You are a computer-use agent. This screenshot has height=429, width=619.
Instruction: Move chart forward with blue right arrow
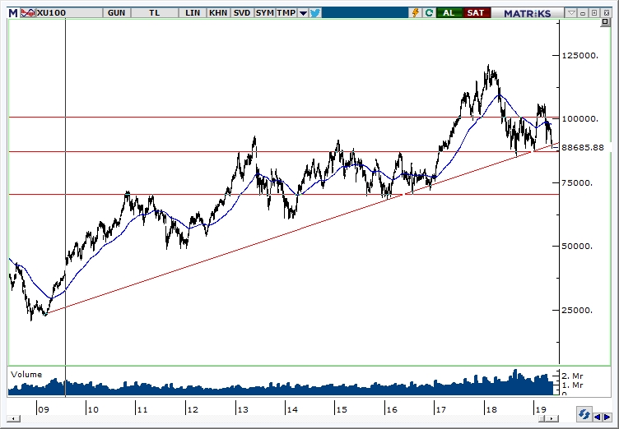[607, 417]
